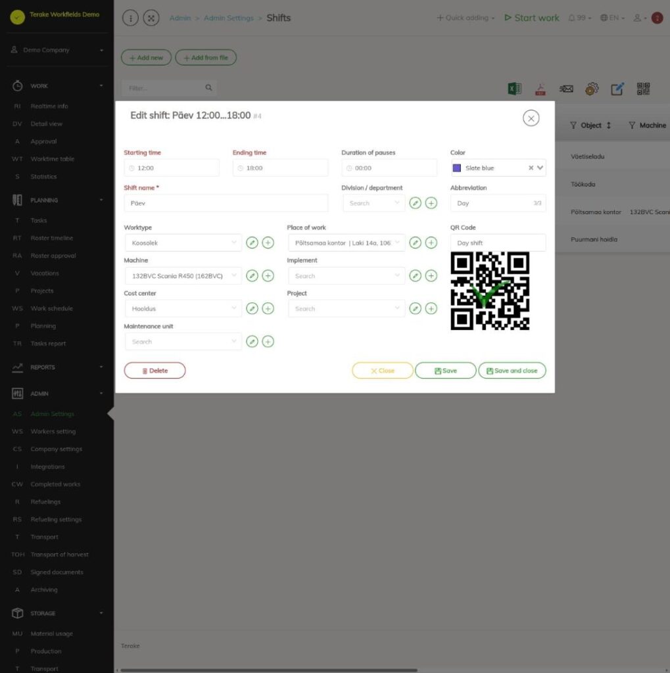Image resolution: width=670 pixels, height=673 pixels.
Task: Add a new Project
Action: 431,309
